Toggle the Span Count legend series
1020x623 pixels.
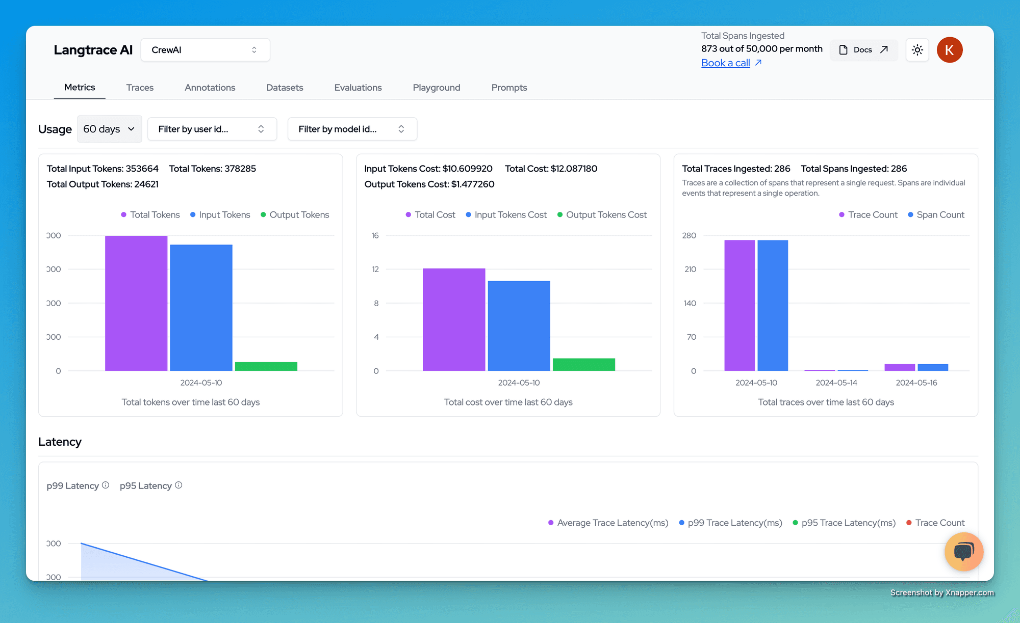click(936, 214)
